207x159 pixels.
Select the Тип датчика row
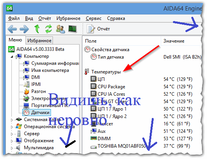click(111, 57)
